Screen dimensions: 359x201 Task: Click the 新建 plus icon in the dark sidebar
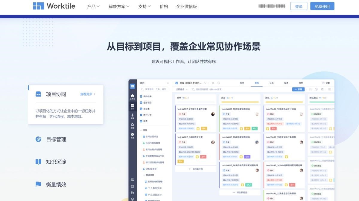(133, 116)
